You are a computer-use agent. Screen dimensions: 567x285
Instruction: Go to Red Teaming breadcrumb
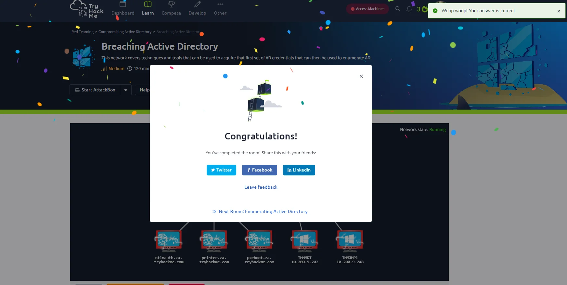click(83, 32)
